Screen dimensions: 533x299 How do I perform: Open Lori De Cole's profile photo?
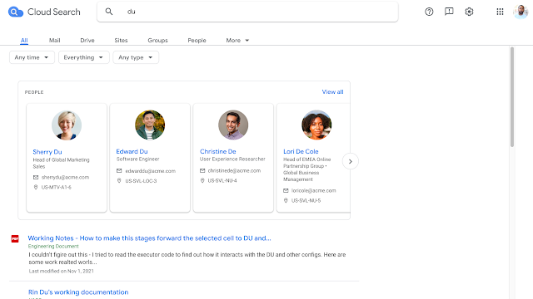click(x=316, y=125)
